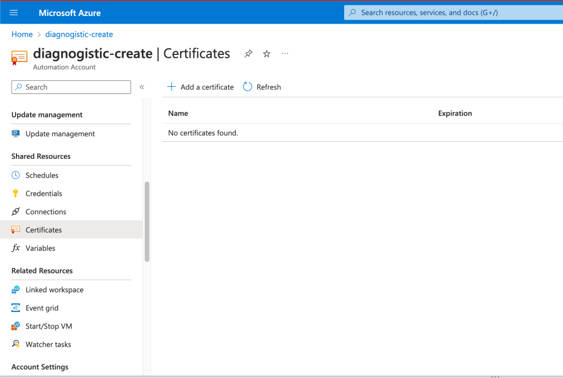Pin this blade with the pushpin icon

[248, 54]
